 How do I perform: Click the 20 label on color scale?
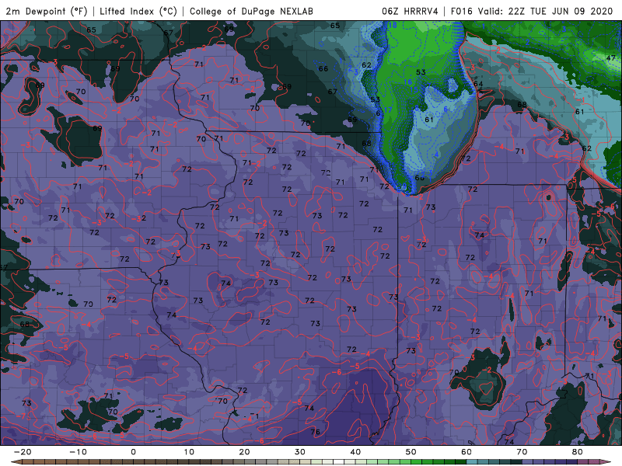pyautogui.click(x=244, y=452)
